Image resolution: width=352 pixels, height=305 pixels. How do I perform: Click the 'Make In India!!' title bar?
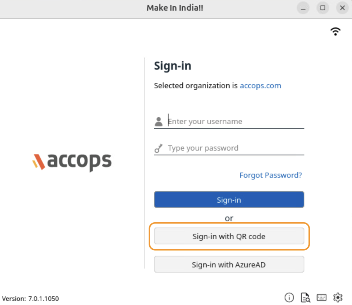tap(175, 8)
